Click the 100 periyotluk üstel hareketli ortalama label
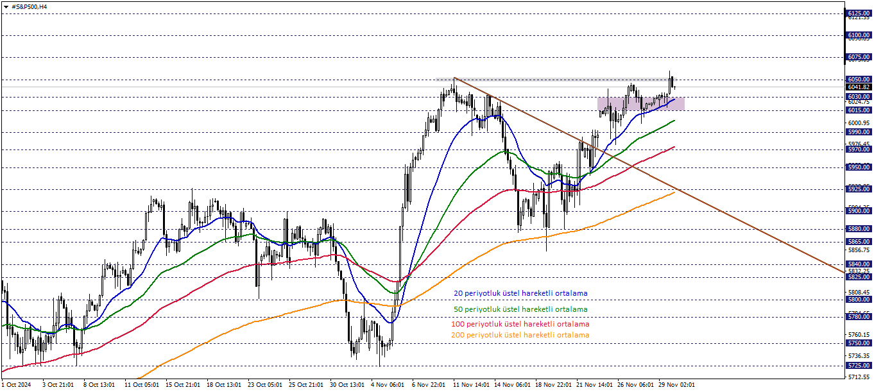The height and width of the screenshot is (392, 874). pos(520,325)
